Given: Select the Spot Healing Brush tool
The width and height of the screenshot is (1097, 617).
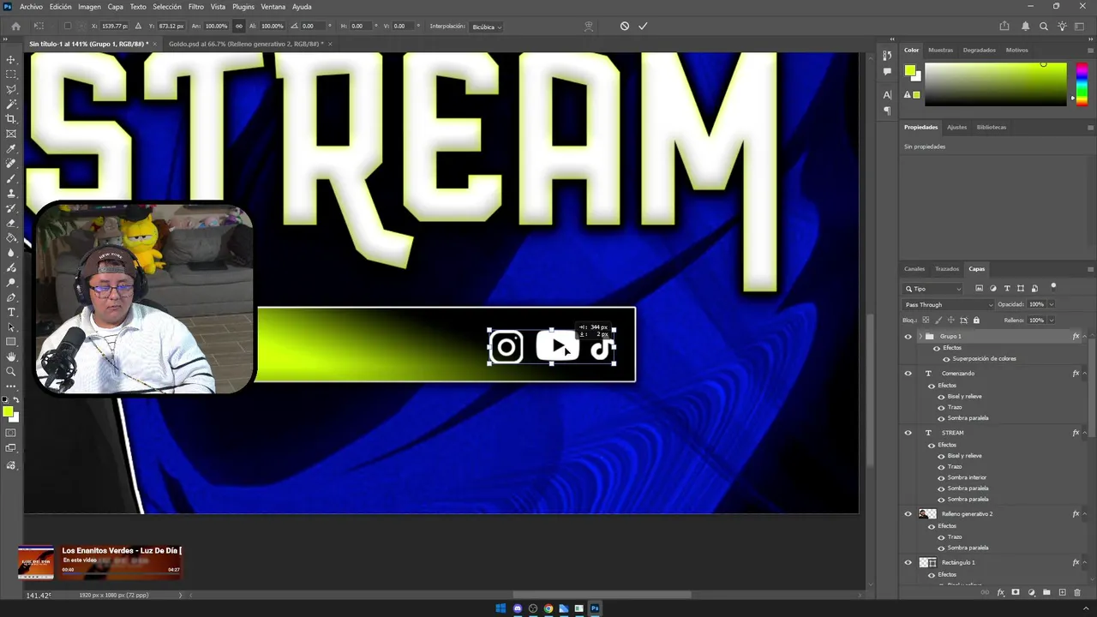Looking at the screenshot, I should click(11, 163).
